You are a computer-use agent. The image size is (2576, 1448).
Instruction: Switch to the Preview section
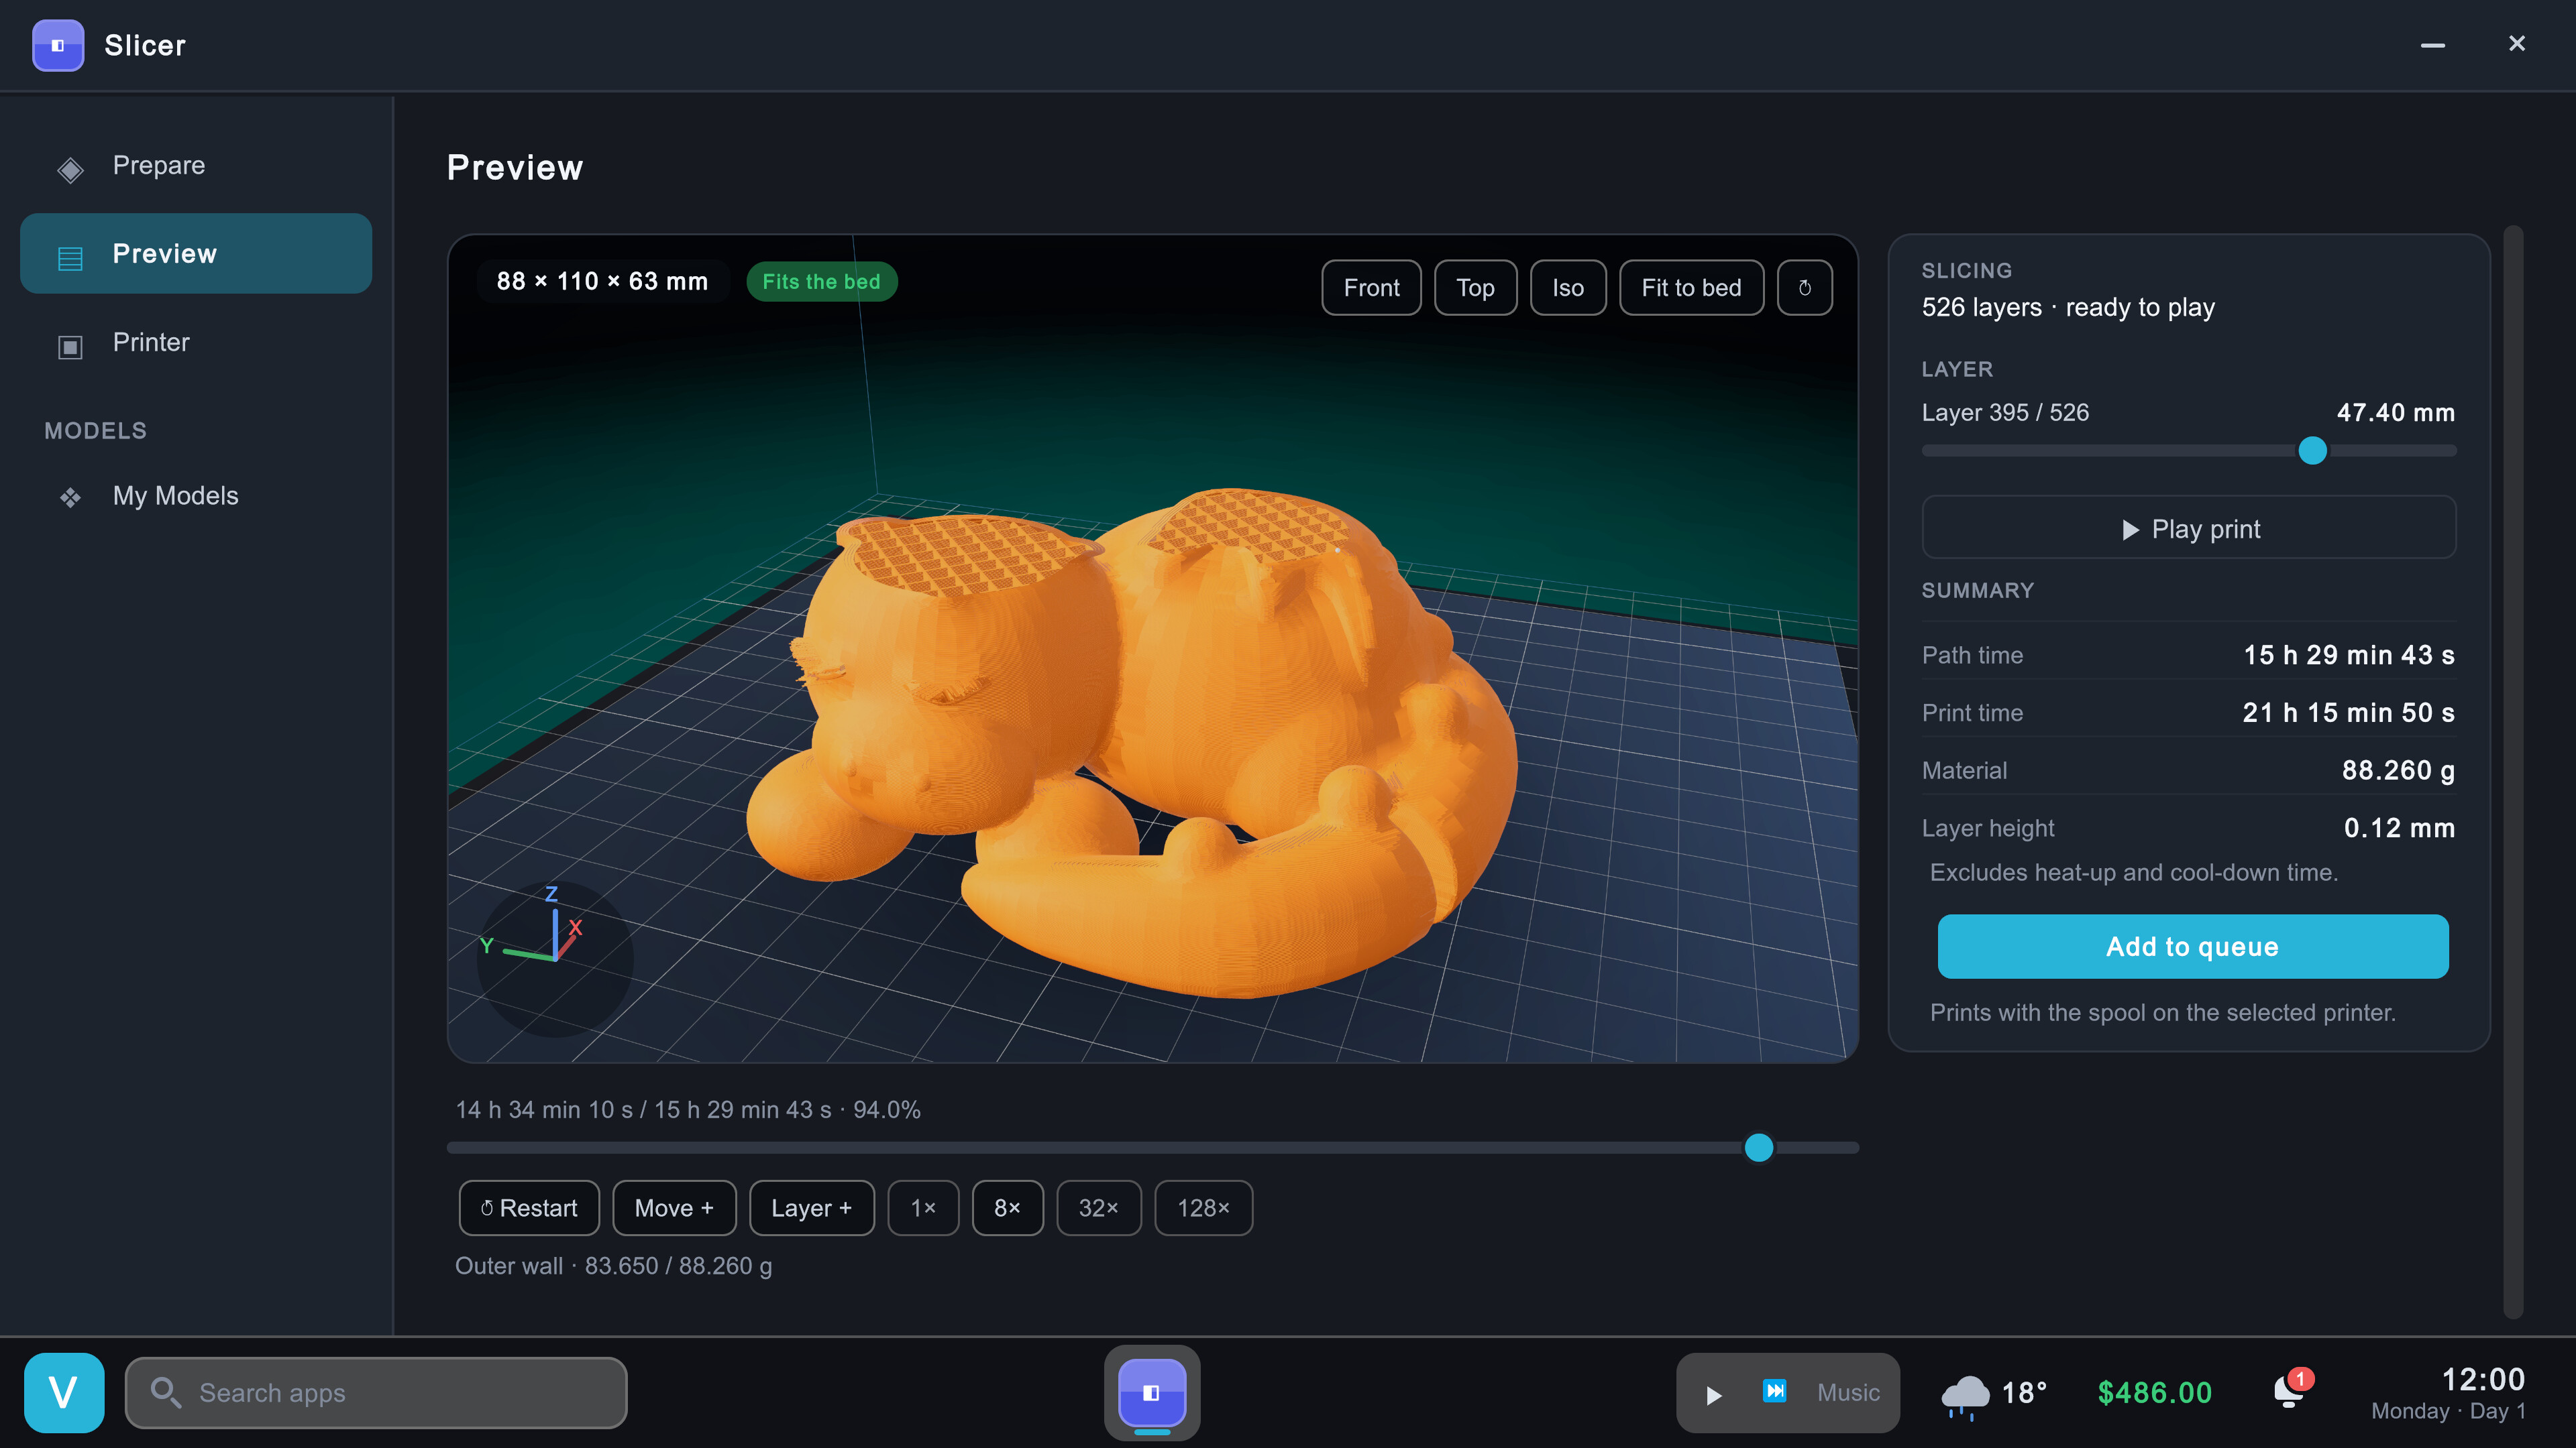pyautogui.click(x=196, y=253)
